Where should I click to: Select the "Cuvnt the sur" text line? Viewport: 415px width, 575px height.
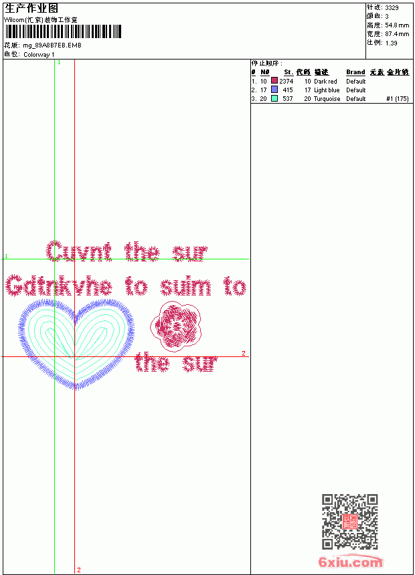[x=127, y=251]
